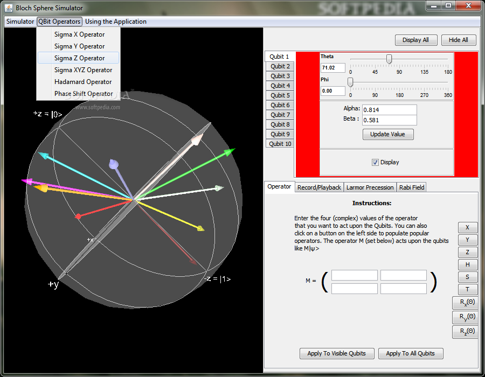
Task: Click the cyan qubit arrow tip
Action: [43, 155]
